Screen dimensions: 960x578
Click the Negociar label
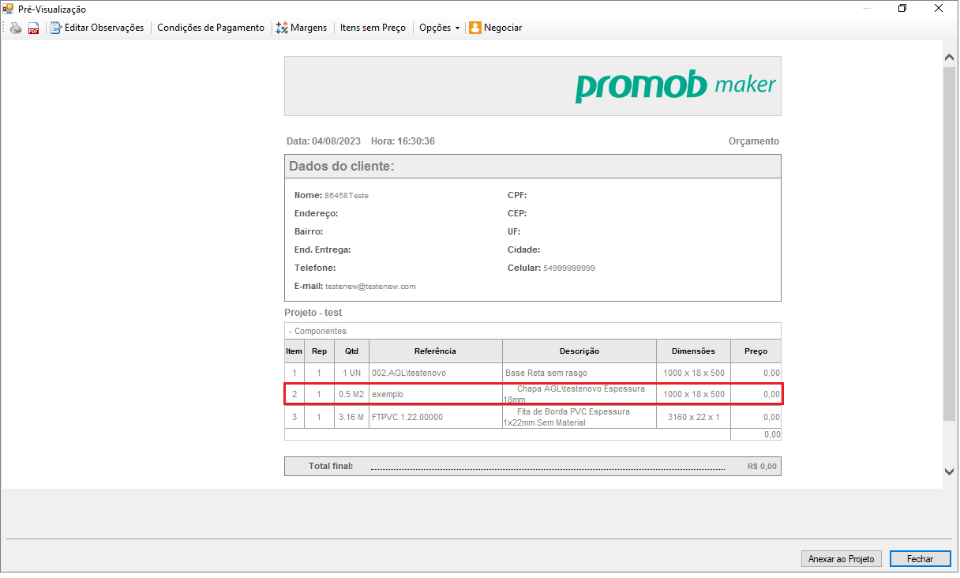(503, 28)
